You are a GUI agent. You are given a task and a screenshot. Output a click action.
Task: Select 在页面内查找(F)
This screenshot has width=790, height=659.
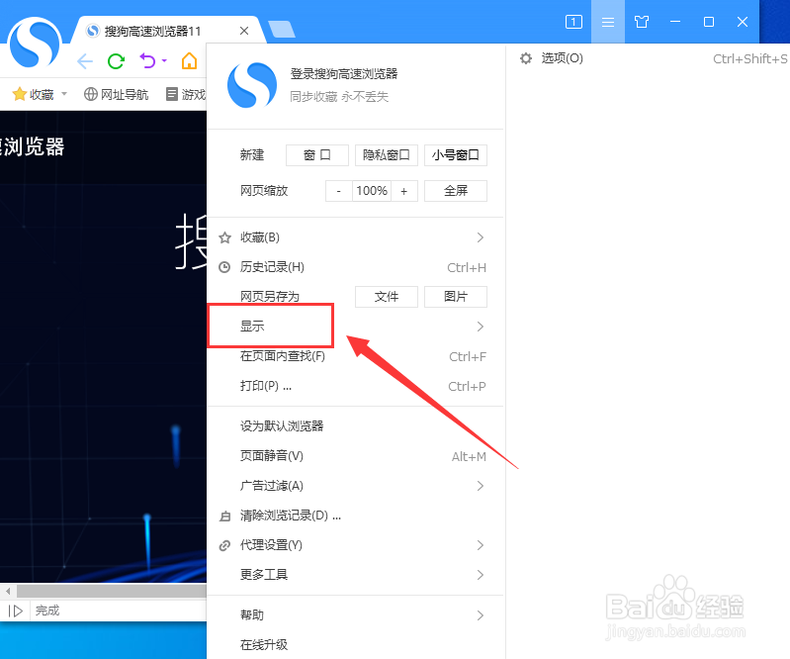[x=355, y=356]
